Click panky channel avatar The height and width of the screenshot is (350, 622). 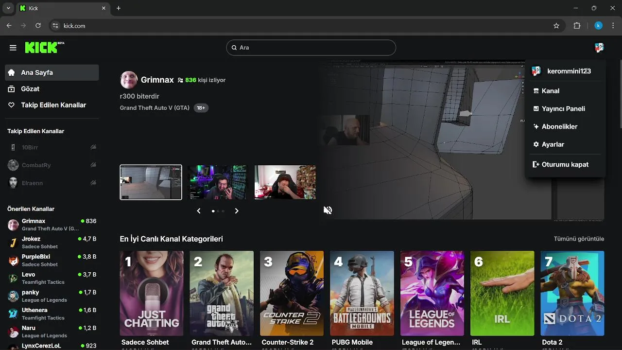click(x=13, y=296)
